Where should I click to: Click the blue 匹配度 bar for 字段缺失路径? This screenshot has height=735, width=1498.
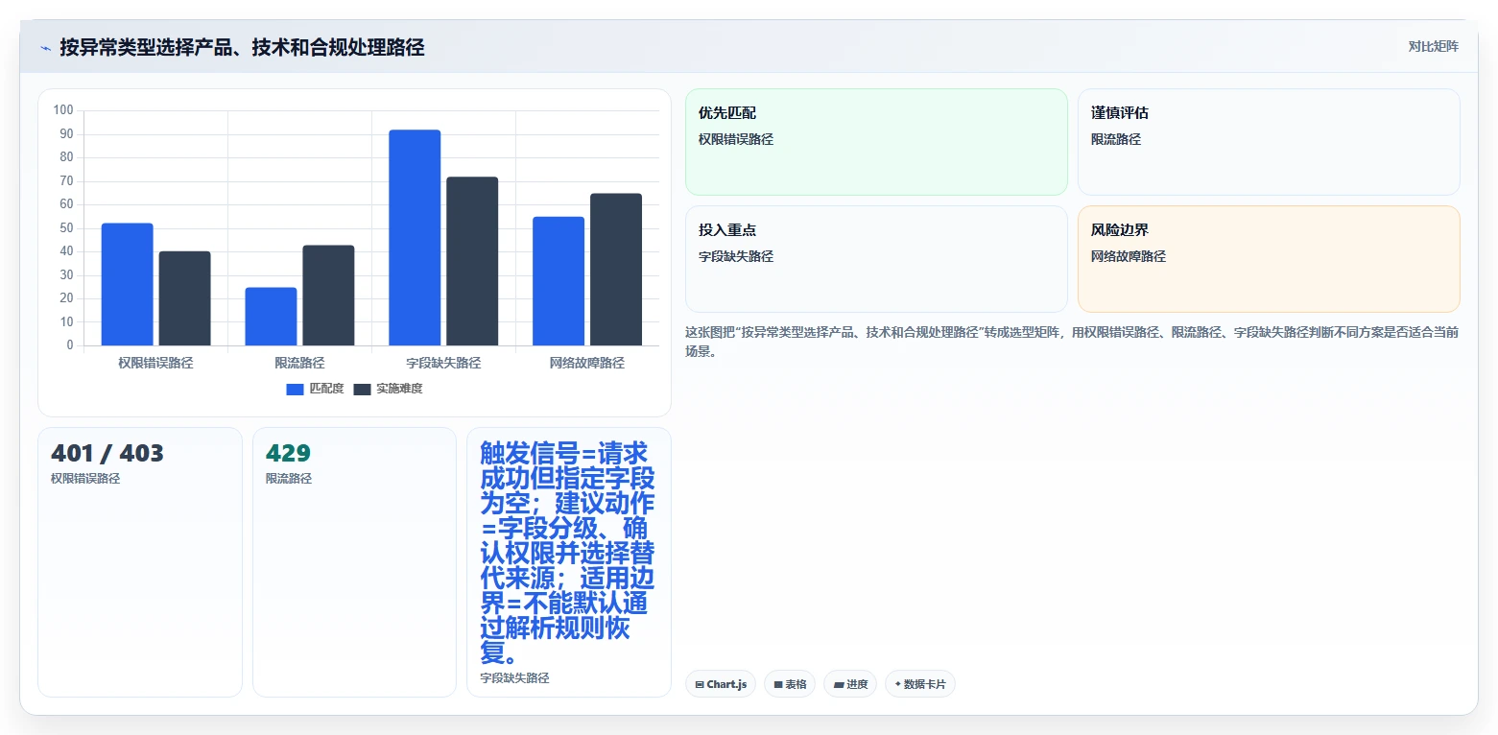[x=415, y=238]
